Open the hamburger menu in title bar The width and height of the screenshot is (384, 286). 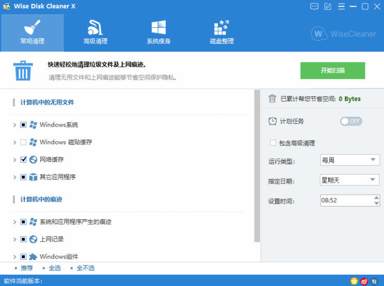click(340, 7)
